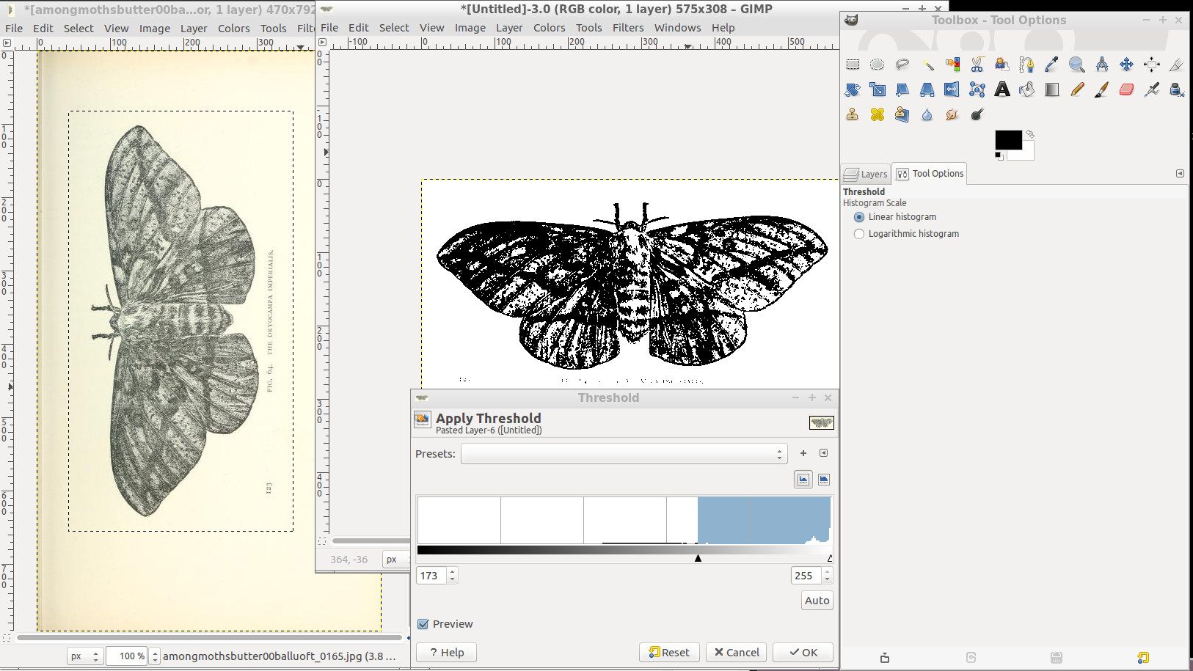1193x671 pixels.
Task: Select the Airbrush tool
Action: point(1152,89)
